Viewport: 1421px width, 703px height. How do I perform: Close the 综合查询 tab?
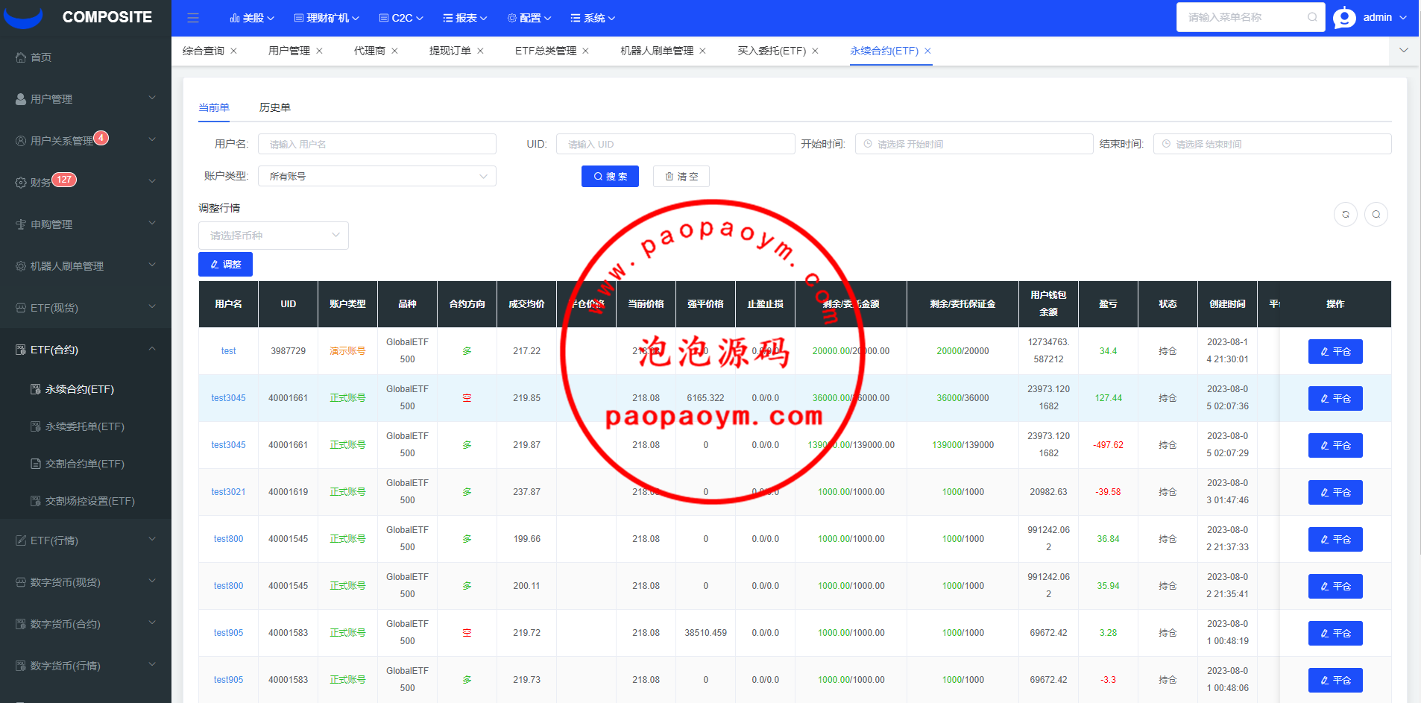tap(233, 51)
